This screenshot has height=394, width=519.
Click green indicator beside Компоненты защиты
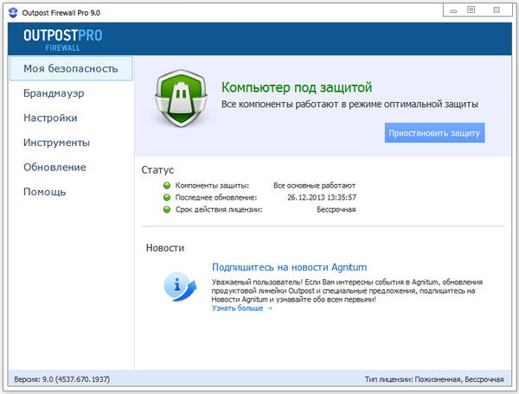166,186
